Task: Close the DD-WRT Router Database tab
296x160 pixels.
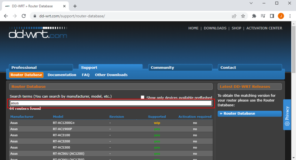Action: pos(64,6)
